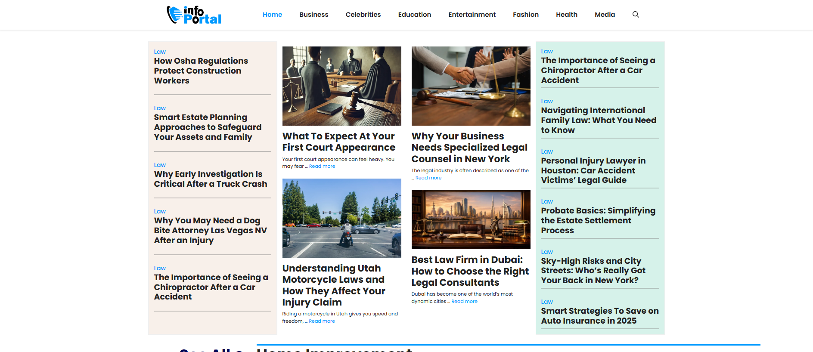Click the handshake and gavel image
813x352 pixels.
pos(471,86)
